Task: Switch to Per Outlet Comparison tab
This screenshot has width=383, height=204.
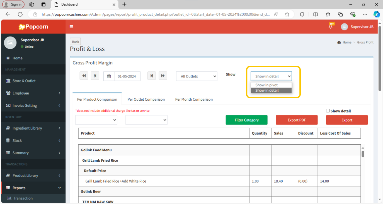Action: [x=146, y=99]
